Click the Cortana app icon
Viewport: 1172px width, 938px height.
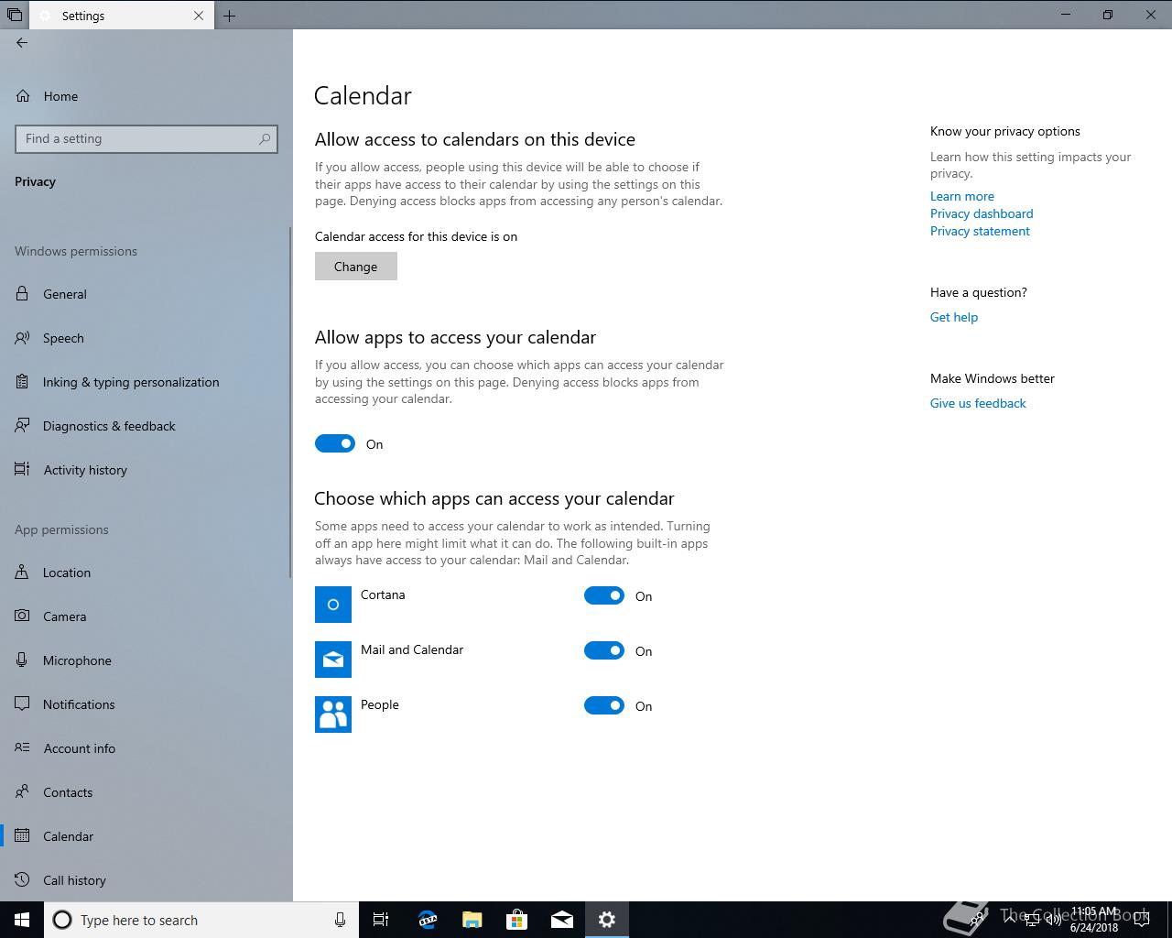pyautogui.click(x=333, y=605)
